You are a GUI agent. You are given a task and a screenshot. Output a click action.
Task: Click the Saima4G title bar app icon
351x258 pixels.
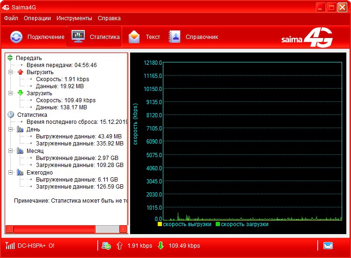click(x=6, y=8)
